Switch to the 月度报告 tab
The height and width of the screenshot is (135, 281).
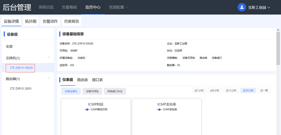tap(72, 21)
